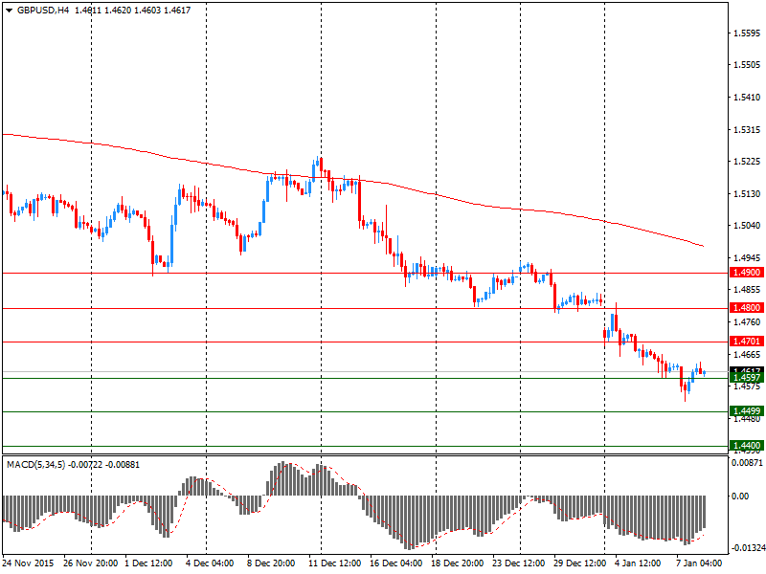Click the 1.4945 price scale value

[x=748, y=257]
